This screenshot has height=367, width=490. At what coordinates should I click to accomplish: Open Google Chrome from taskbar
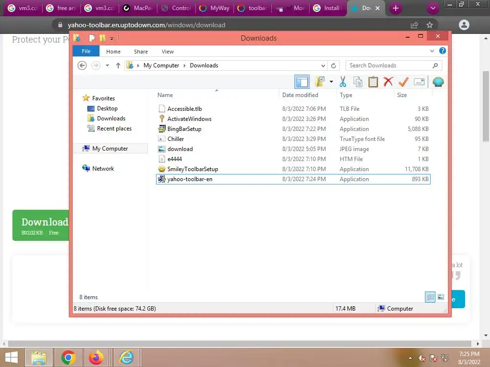[x=68, y=357]
